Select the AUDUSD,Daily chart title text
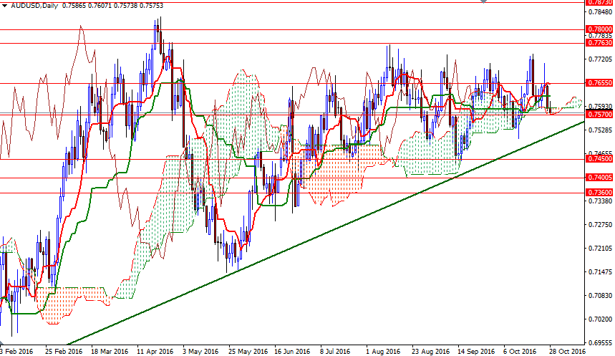Viewport: 615px width, 356px height. point(34,6)
